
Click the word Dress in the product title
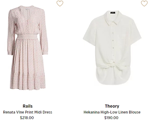click(47, 112)
